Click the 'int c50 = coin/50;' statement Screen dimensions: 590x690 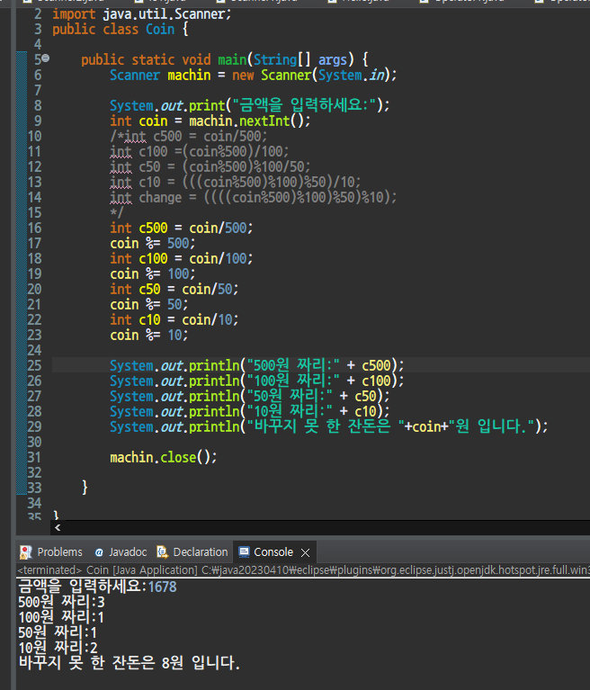pos(174,289)
